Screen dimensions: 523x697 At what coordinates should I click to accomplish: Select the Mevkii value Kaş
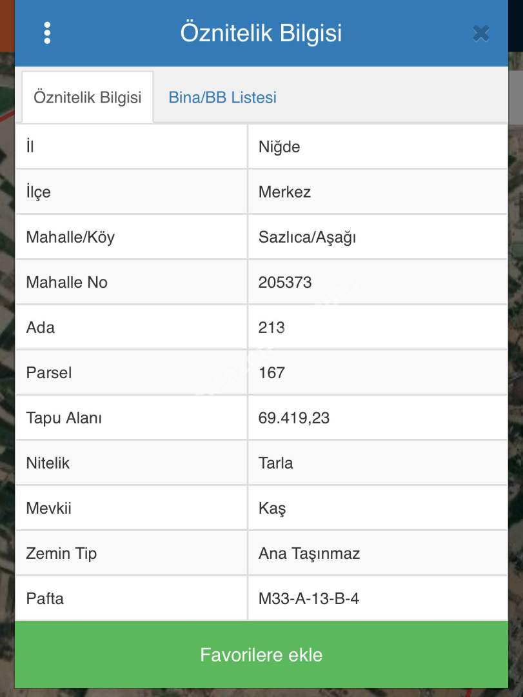coord(272,509)
